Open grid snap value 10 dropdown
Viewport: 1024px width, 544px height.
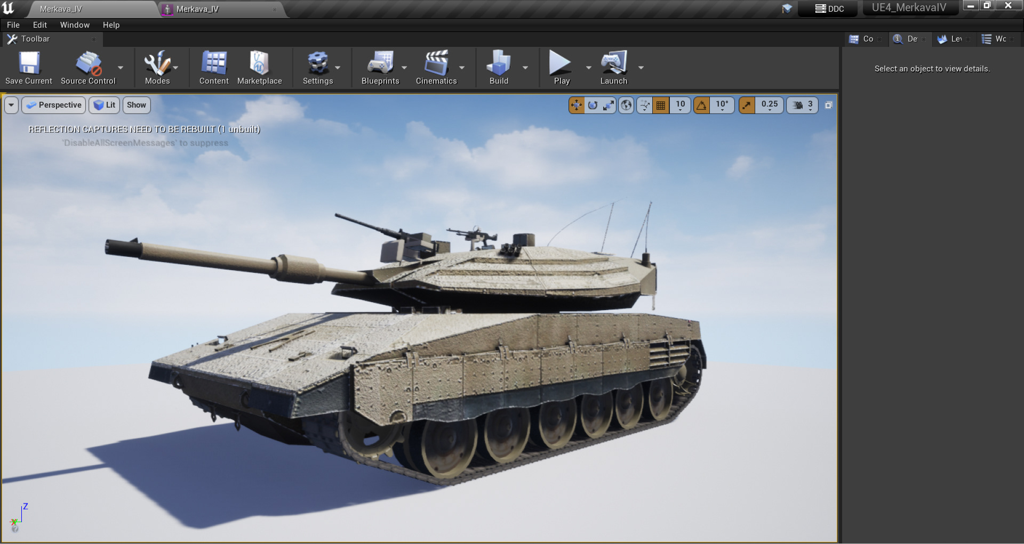pos(681,105)
